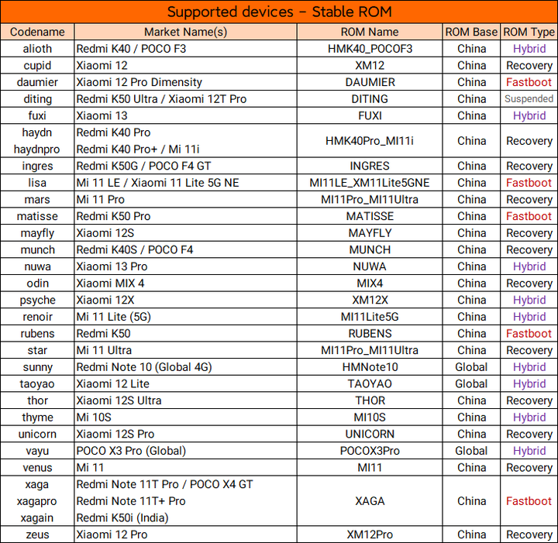
Task: Click the 'haydn' codename
Action: (37, 132)
